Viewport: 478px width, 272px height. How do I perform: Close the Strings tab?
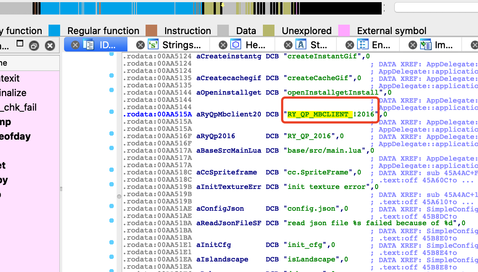click(140, 45)
